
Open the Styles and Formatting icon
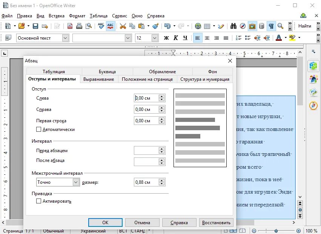point(8,38)
